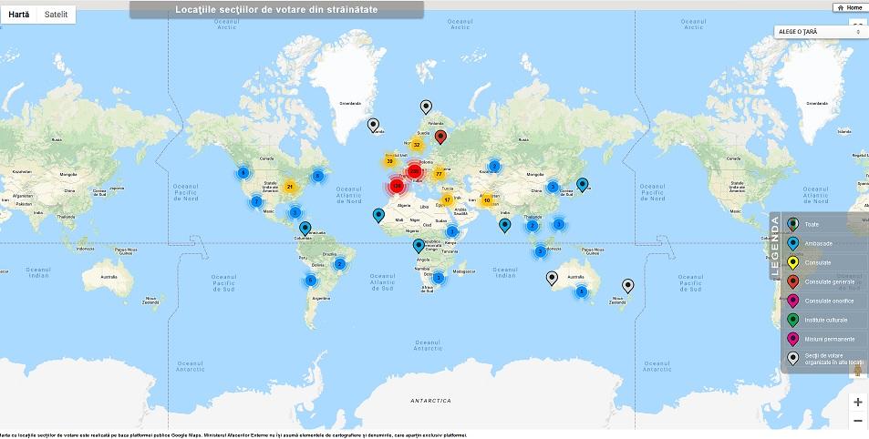Open the 'Alege o țară' country dropdown
869x439 pixels.
point(819,32)
